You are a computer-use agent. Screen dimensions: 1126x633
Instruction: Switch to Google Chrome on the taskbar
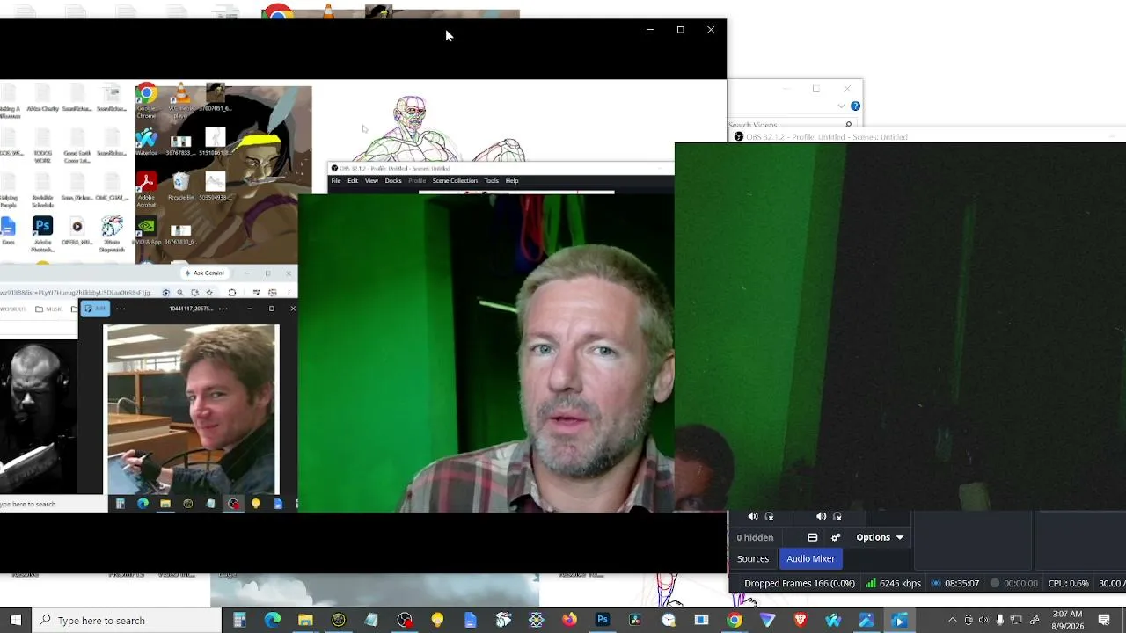coord(735,621)
